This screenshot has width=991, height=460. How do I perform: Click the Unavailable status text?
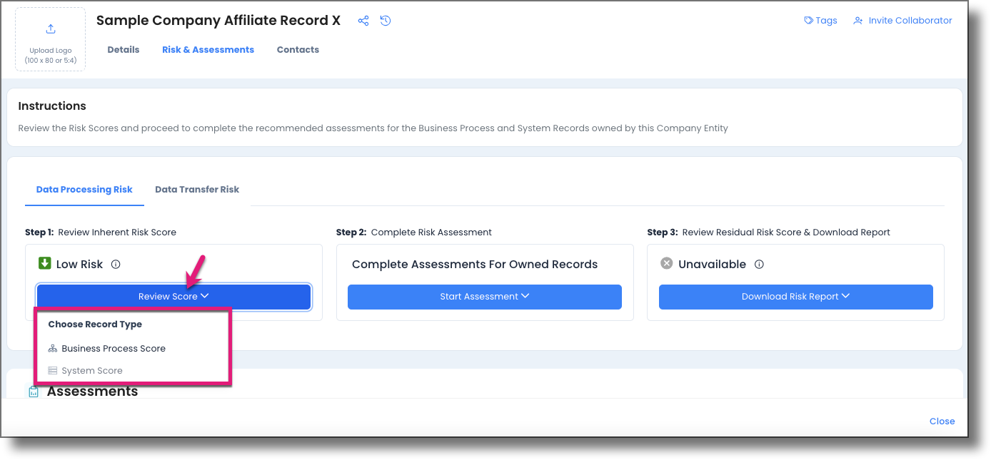coord(712,264)
